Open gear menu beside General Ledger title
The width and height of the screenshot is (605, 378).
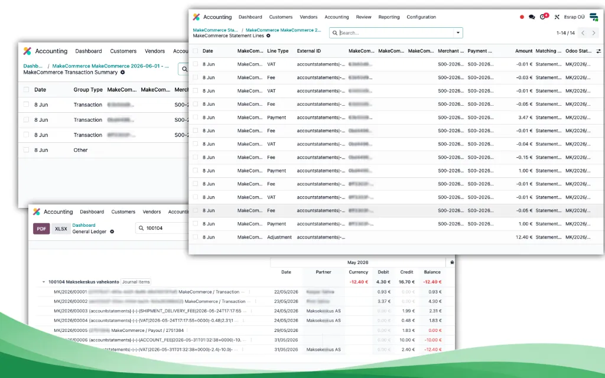click(112, 232)
